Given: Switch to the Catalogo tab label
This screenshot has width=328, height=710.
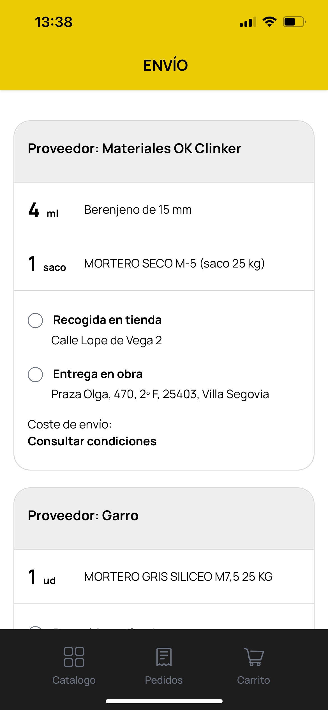Looking at the screenshot, I should click(x=74, y=680).
